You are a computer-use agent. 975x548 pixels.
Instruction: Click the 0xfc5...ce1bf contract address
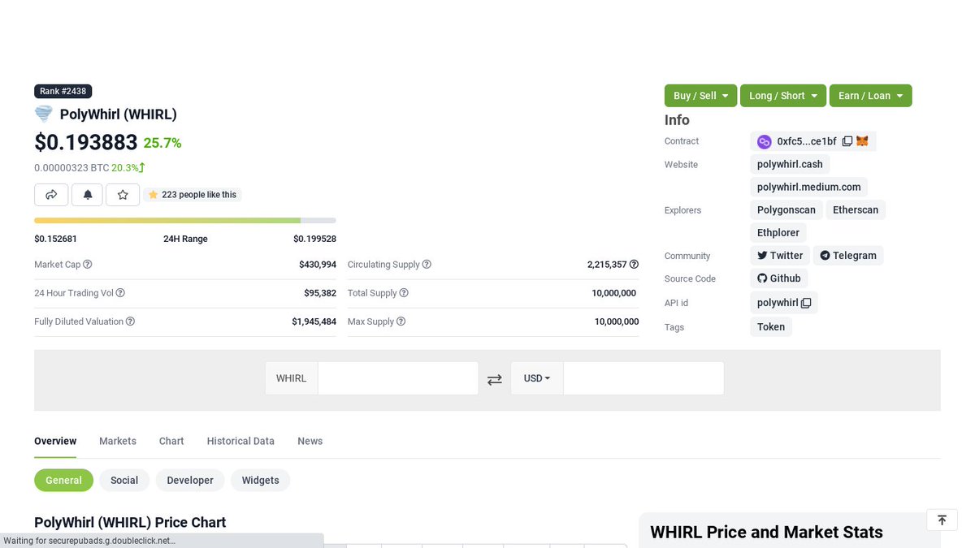[807, 141]
